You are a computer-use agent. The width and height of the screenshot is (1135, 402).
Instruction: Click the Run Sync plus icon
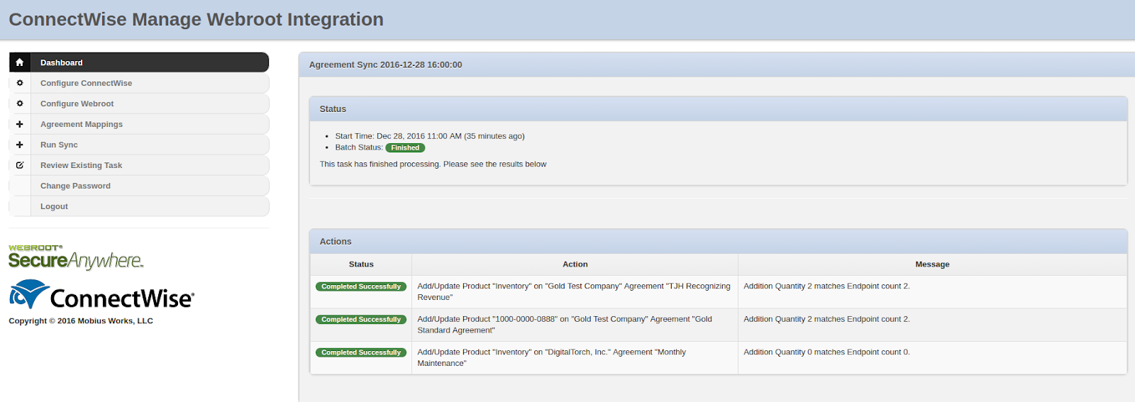tap(20, 145)
